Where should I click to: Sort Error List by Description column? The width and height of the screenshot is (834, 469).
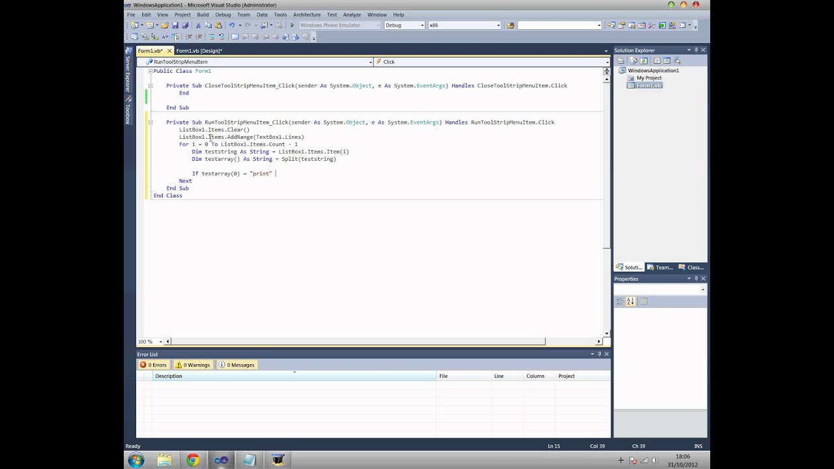point(295,376)
